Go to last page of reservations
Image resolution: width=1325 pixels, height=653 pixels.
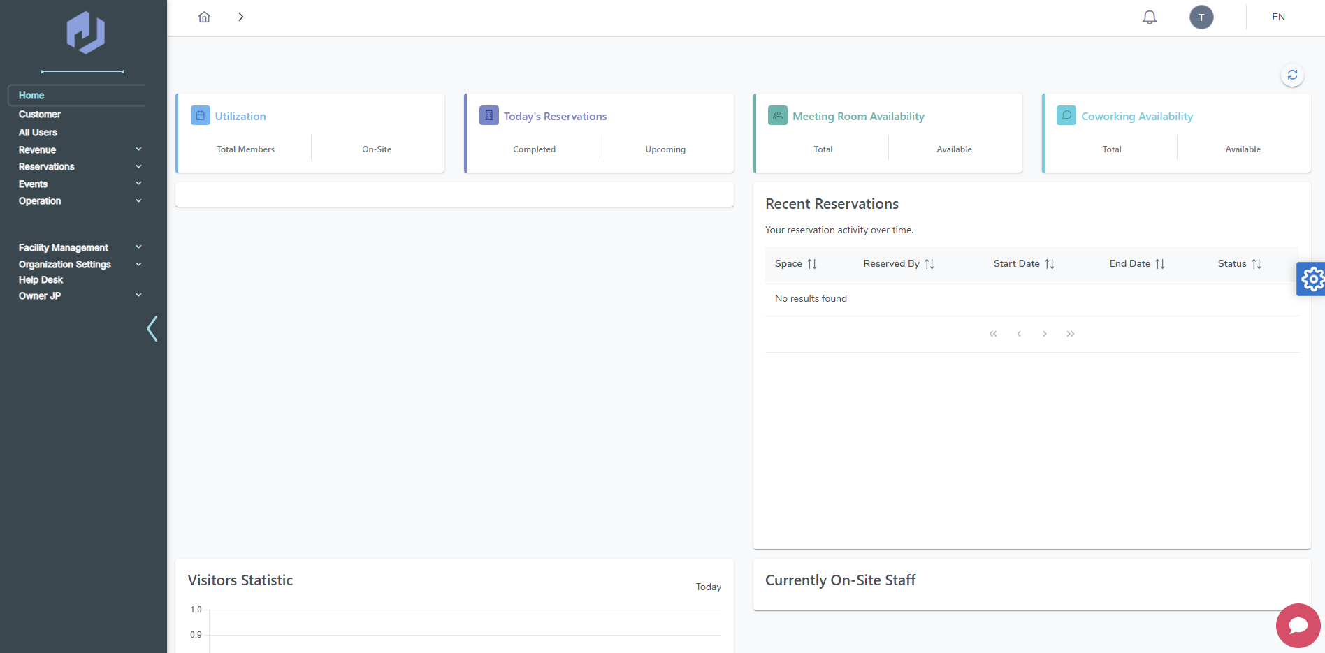tap(1071, 334)
